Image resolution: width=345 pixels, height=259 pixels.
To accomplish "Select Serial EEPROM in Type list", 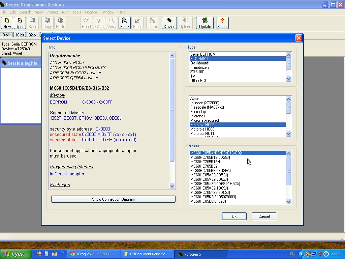I will 203,54.
